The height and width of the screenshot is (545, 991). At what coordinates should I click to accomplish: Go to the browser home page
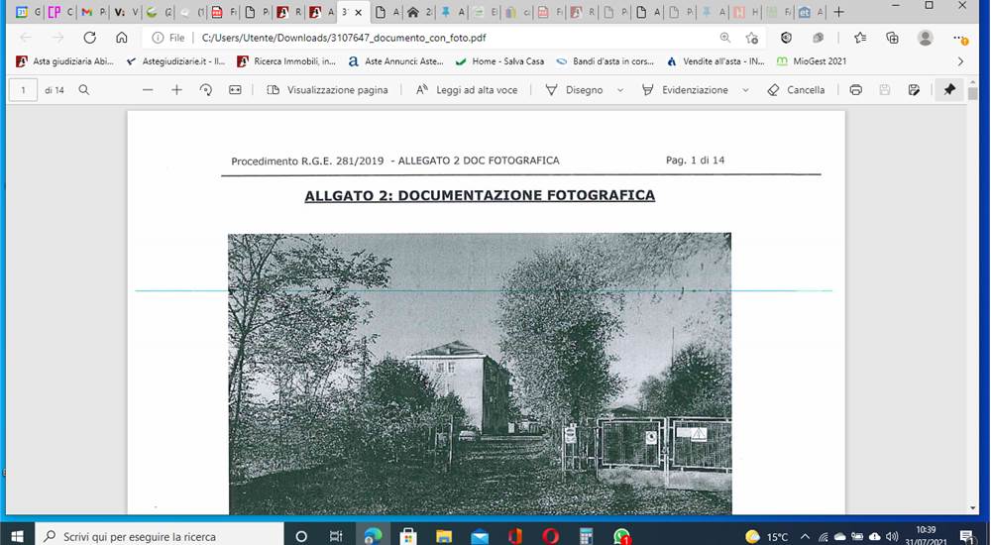tap(121, 38)
